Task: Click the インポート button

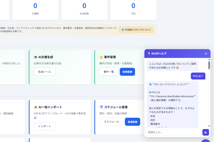Action: click(45, 126)
